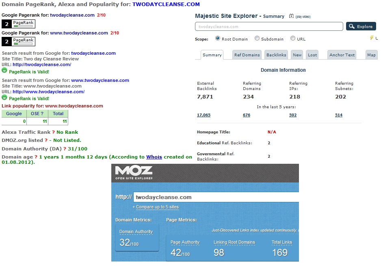The width and height of the screenshot is (381, 270).
Task: Click the Moz URL input field
Action: [216, 197]
